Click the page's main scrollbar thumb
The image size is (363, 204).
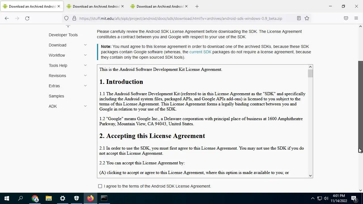coord(360,107)
